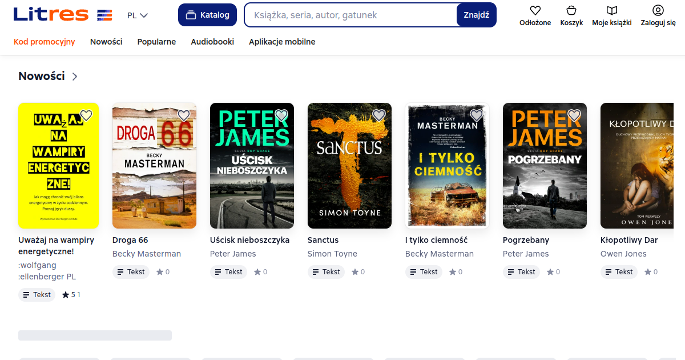Open the Kłopotliwy Dar title link
The image size is (685, 360).
click(x=629, y=240)
